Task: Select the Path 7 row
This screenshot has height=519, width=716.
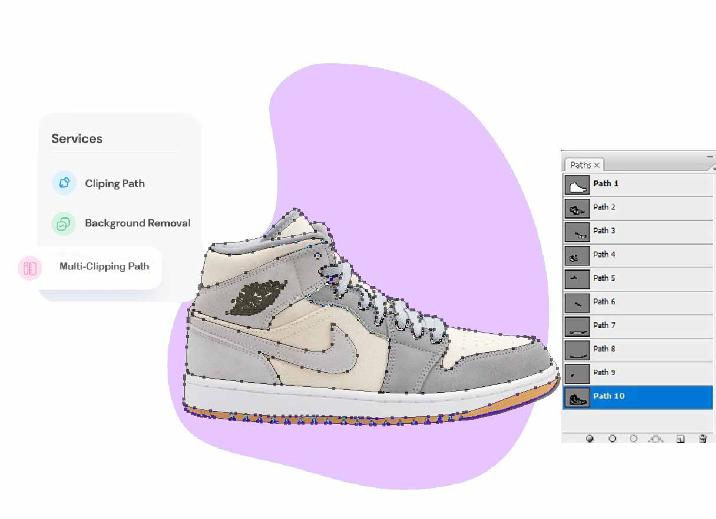Action: point(637,326)
